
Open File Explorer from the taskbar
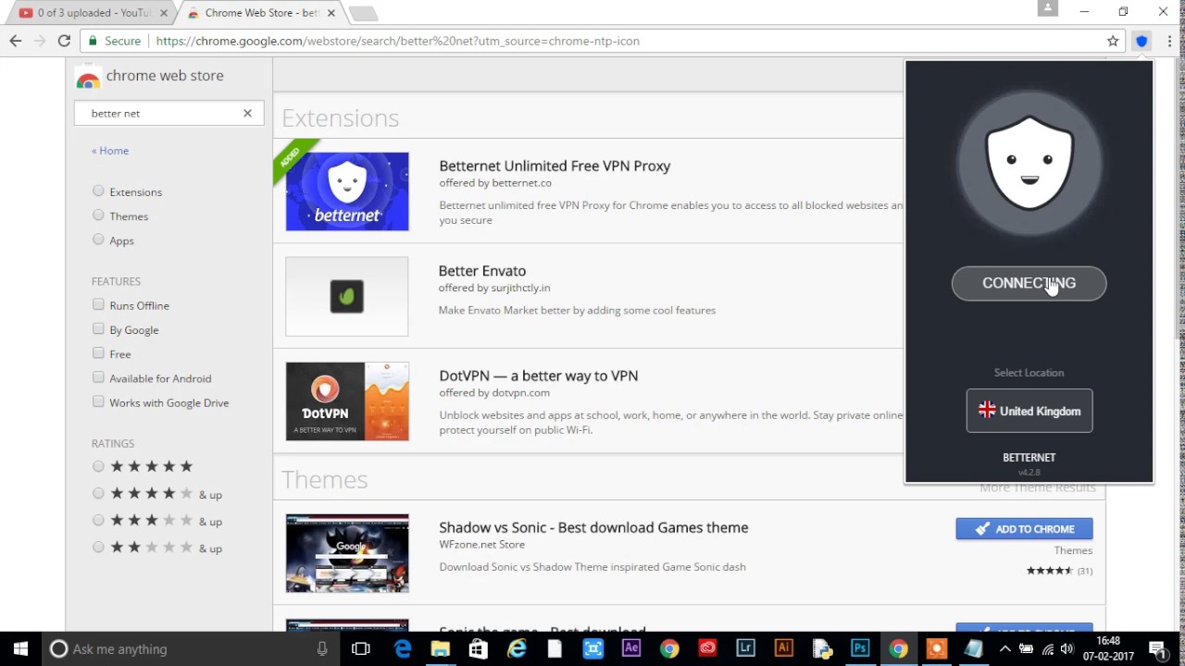click(440, 648)
